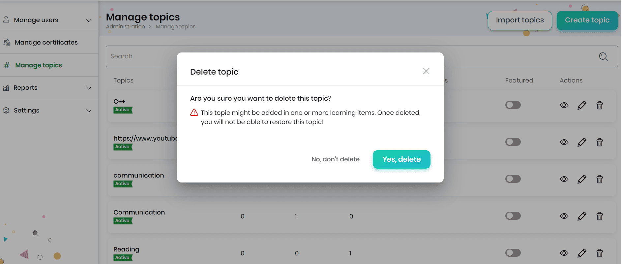Expand the Reports section chevron
Viewport: 622px width, 264px height.
(88, 88)
